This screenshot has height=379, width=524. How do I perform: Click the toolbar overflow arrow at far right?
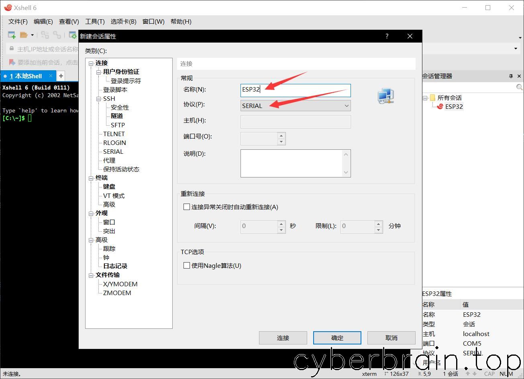[x=520, y=38]
